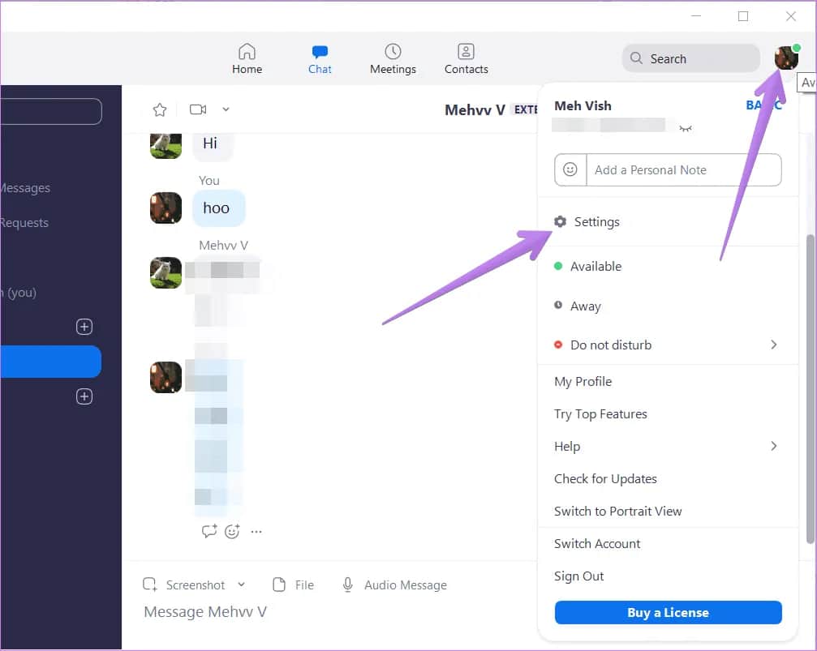Screen dimensions: 817x651
Task: Record an Audio Message
Action: [395, 585]
